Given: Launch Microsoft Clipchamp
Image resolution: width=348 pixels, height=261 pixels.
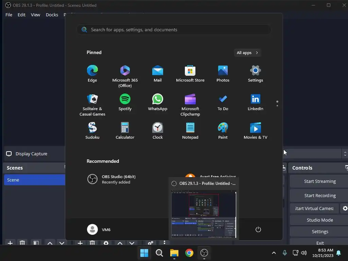Looking at the screenshot, I should point(190,105).
